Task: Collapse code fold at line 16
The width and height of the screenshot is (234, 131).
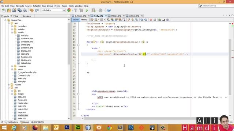Action: point(78,45)
